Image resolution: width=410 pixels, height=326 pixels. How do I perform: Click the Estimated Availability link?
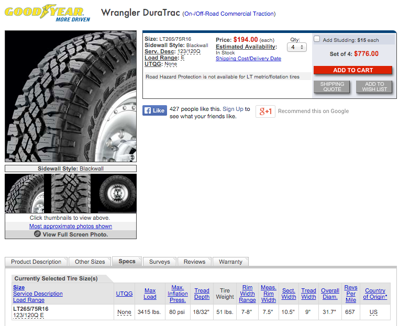246,47
